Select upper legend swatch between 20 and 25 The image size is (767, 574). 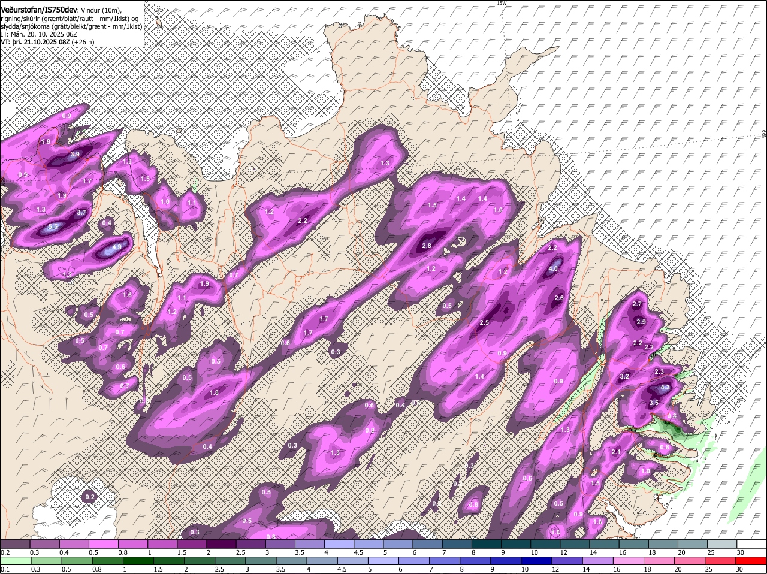[x=693, y=543]
